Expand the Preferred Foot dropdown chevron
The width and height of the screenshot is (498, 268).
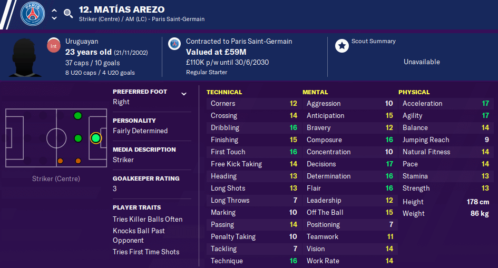[x=184, y=94]
